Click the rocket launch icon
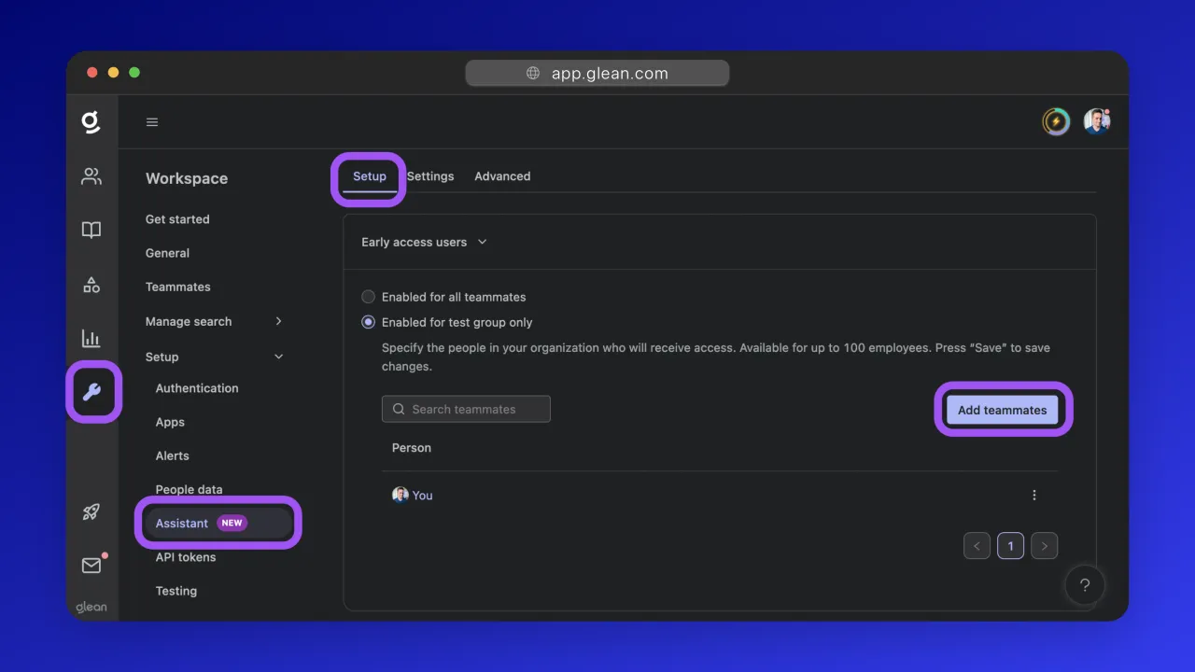The height and width of the screenshot is (672, 1195). [91, 511]
